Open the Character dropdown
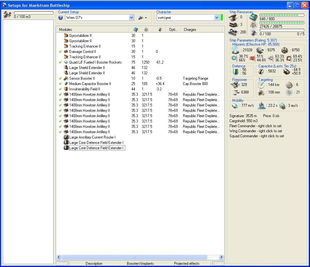 (x=217, y=18)
